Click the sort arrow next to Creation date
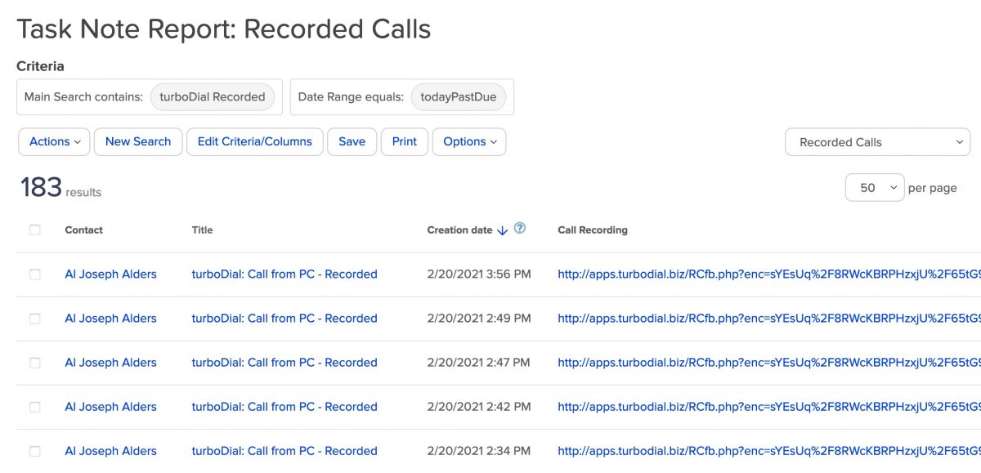 (x=502, y=230)
